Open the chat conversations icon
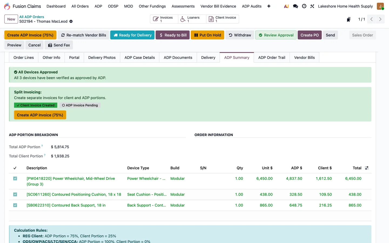This screenshot has height=243, width=389. pyautogui.click(x=296, y=6)
